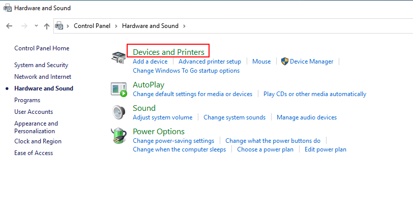Screen dimensions: 413x214
Task: Click the AutoPlay category icon
Action: (x=119, y=89)
